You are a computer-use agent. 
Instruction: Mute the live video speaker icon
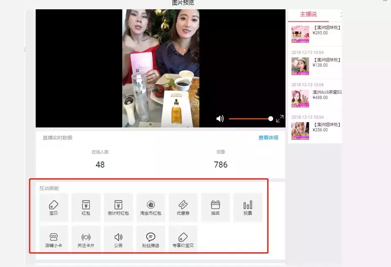(x=220, y=119)
